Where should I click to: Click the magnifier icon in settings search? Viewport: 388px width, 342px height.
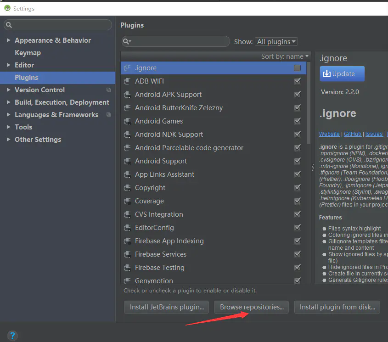(x=9, y=25)
